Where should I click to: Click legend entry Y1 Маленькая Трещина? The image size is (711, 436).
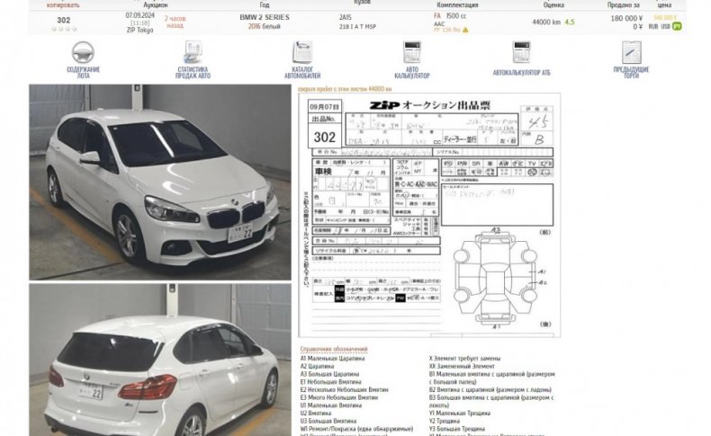tap(459, 413)
